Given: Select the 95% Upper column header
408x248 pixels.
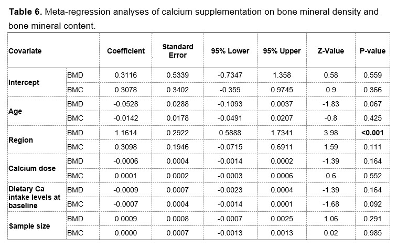Looking at the screenshot, I should pyautogui.click(x=282, y=51).
